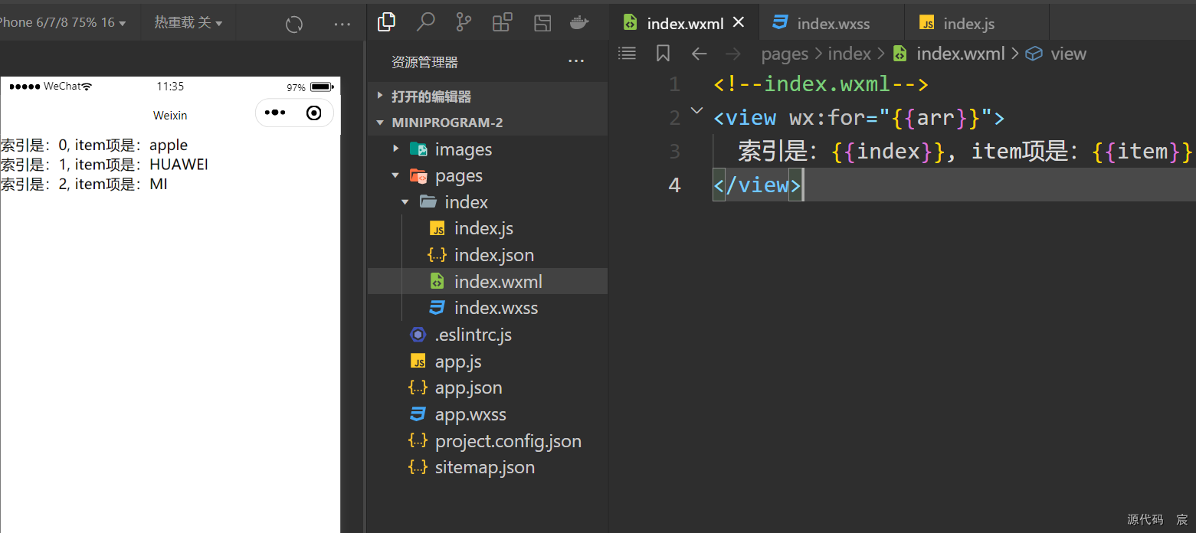This screenshot has height=533, width=1196.
Task: Open the Docker whale icon
Action: 580,22
